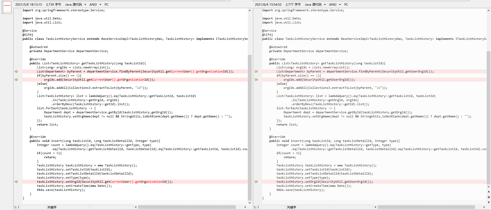Click the round current-difference button
This screenshot has height=210, width=491.
(x=489, y=197)
